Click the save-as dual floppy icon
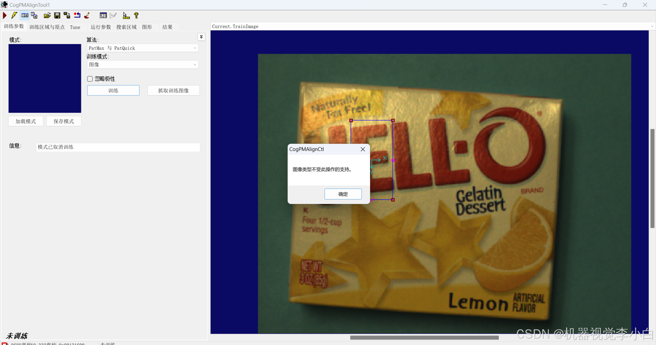Viewport: 656px width, 345px height. click(67, 15)
